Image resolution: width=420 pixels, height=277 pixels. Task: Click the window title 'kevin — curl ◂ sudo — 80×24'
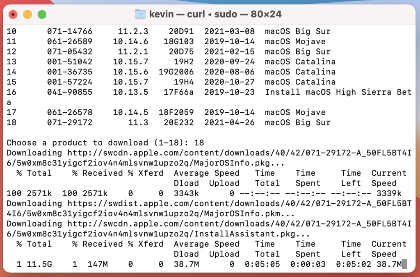(x=215, y=14)
